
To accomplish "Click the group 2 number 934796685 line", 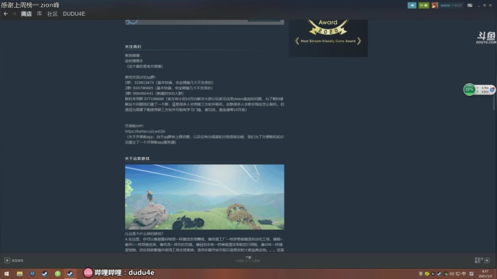I will point(169,88).
